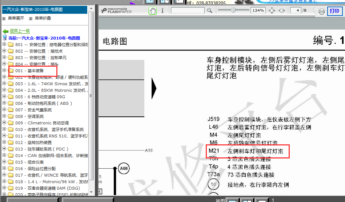Viewport: 345px width, 202px height.
Task: Click the sidebar scrollbar up arrow
Action: point(91,8)
